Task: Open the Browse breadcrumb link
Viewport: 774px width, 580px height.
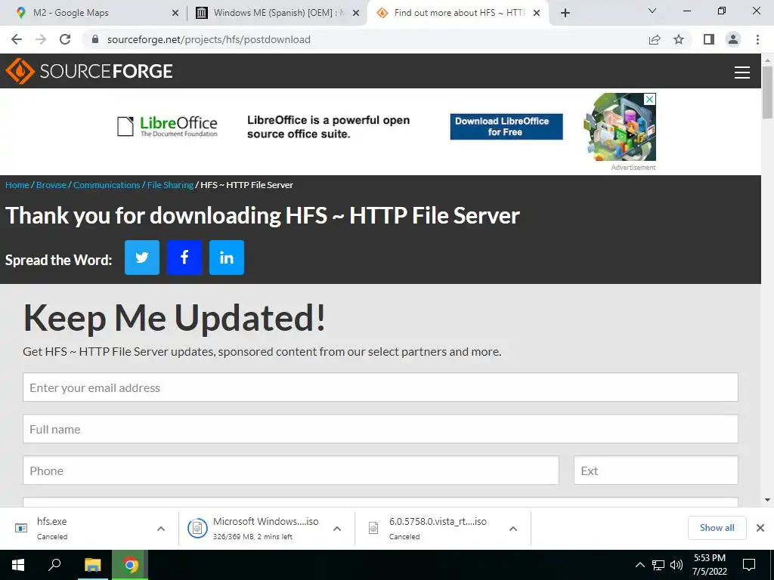Action: tap(51, 185)
